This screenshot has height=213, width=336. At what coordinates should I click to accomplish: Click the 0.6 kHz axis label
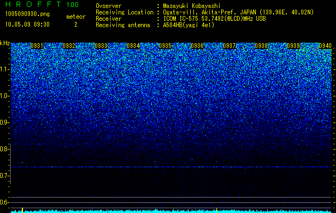pyautogui.click(x=4, y=202)
